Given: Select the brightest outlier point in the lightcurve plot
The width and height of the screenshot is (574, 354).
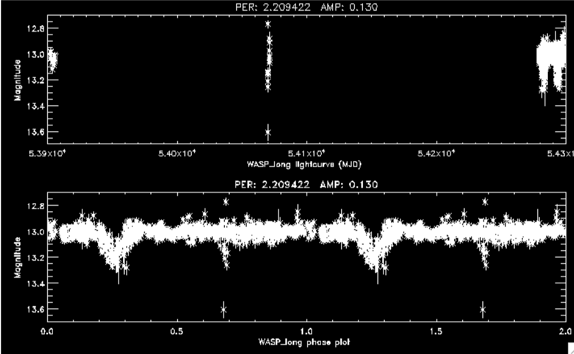Looking at the screenshot, I should (268, 24).
